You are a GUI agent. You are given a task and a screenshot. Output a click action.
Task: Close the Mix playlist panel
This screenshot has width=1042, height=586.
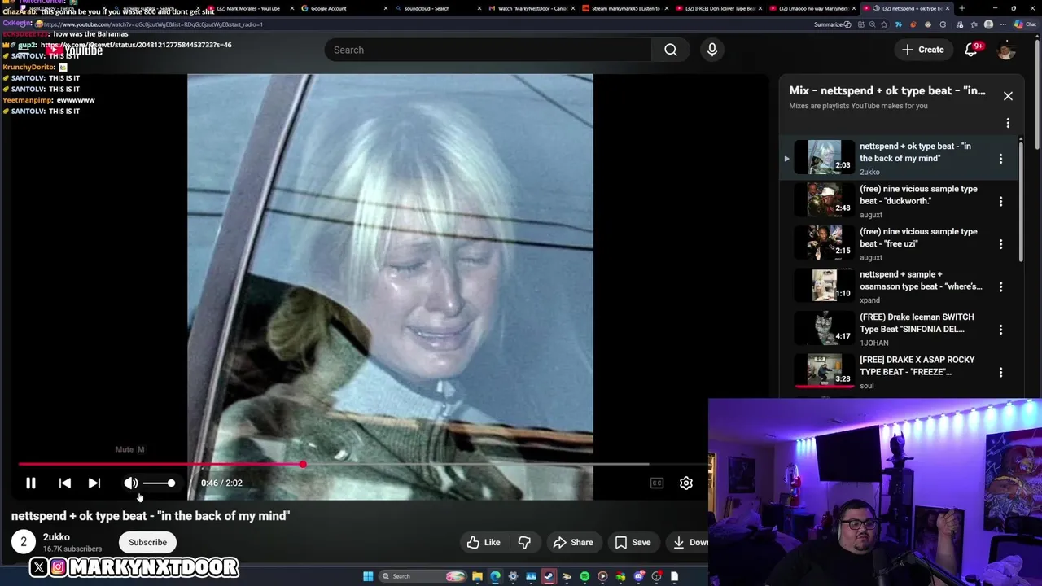click(x=1008, y=96)
